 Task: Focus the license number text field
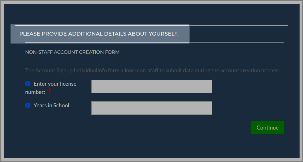(x=152, y=86)
